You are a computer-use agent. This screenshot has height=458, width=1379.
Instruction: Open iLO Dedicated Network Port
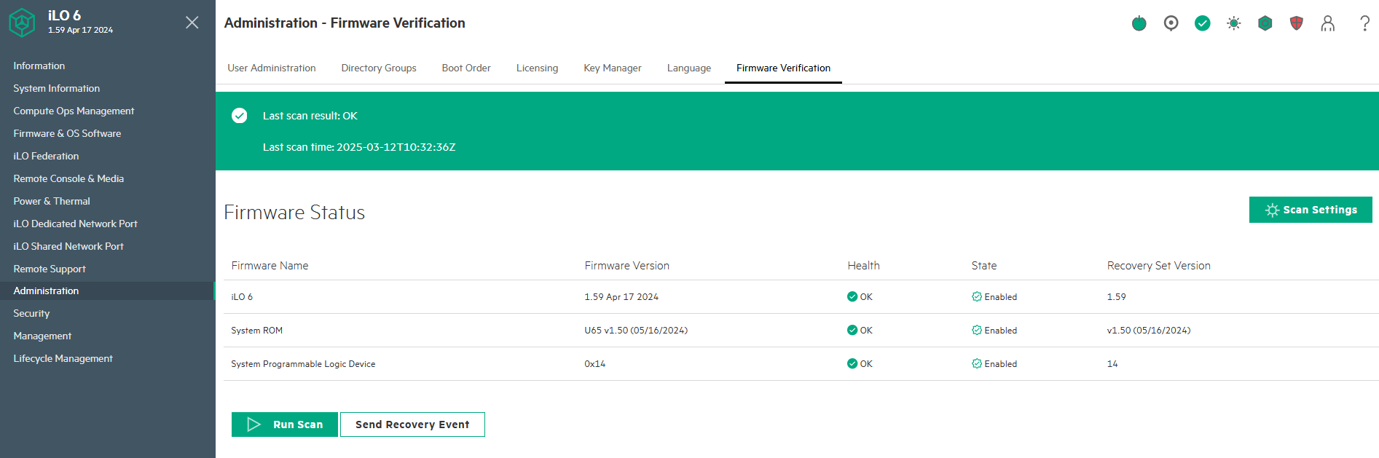click(x=75, y=224)
